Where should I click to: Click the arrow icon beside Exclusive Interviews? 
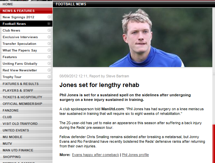[x=49, y=37]
